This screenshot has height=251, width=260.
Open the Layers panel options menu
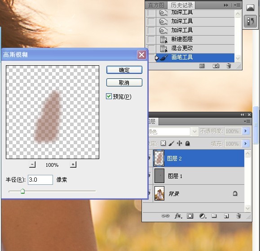247,122
